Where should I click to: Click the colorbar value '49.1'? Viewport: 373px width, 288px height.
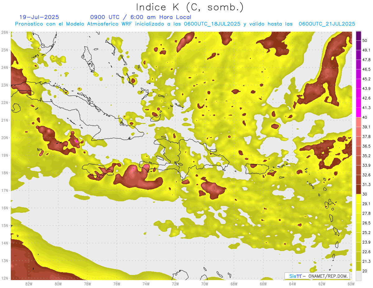click(366, 50)
